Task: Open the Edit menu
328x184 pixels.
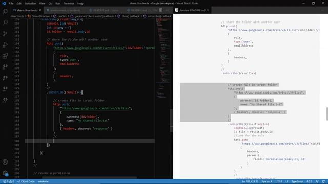Action: (19, 4)
